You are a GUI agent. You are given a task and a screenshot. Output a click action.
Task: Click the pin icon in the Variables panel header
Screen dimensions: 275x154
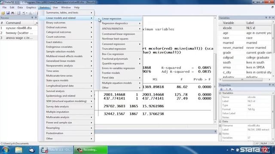pos(270,18)
